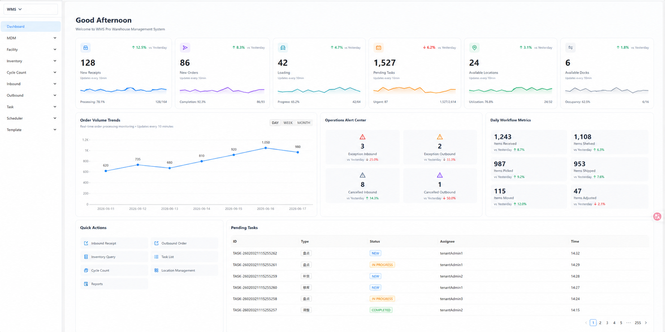Go to the previous page arrow in pagination
Screen dimensions: 665x332
pos(586,323)
